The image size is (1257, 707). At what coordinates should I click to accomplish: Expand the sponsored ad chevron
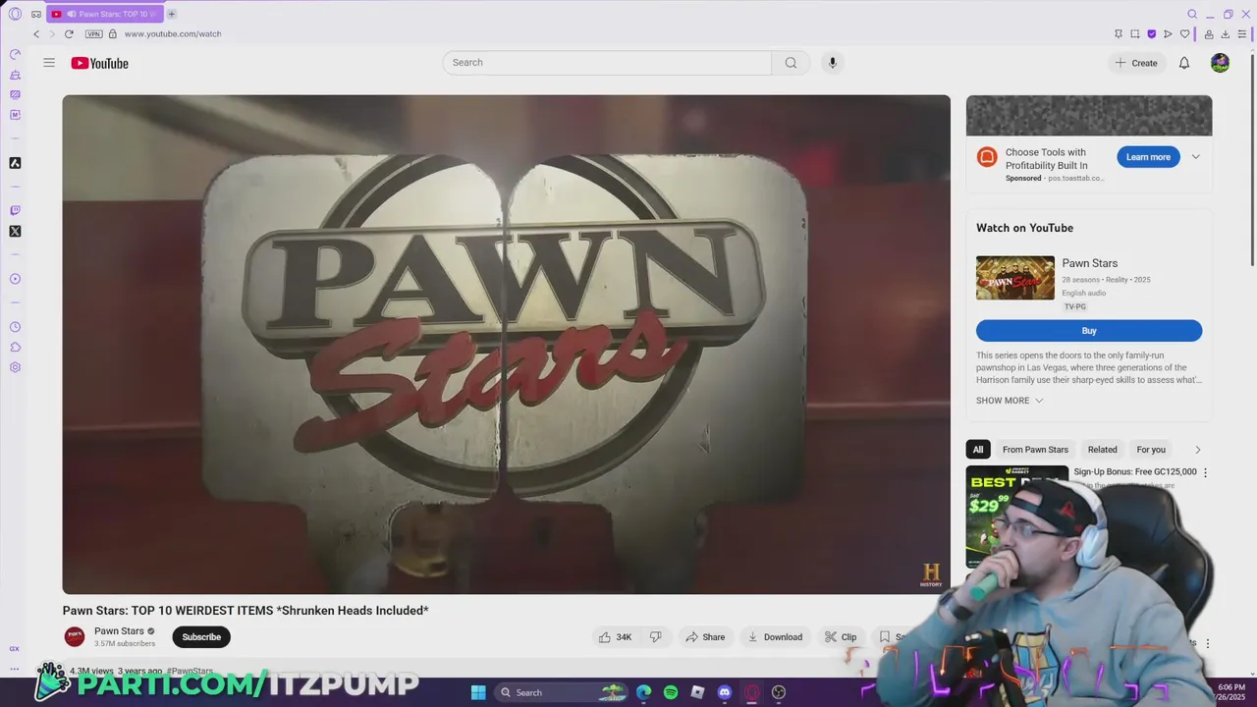(x=1195, y=157)
